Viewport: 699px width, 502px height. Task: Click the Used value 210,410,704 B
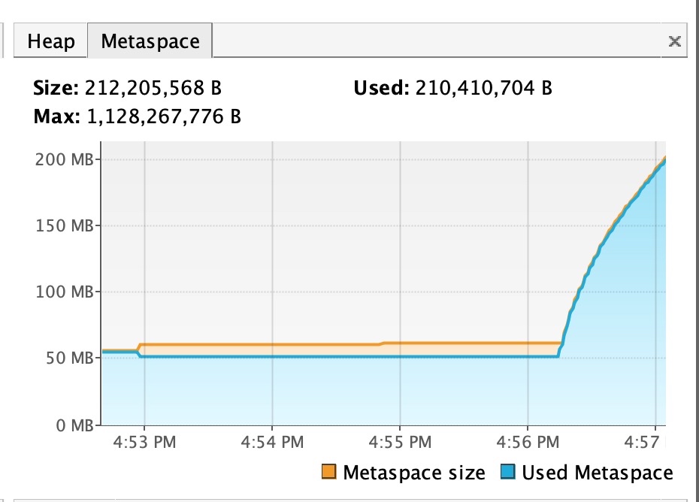[x=482, y=88]
